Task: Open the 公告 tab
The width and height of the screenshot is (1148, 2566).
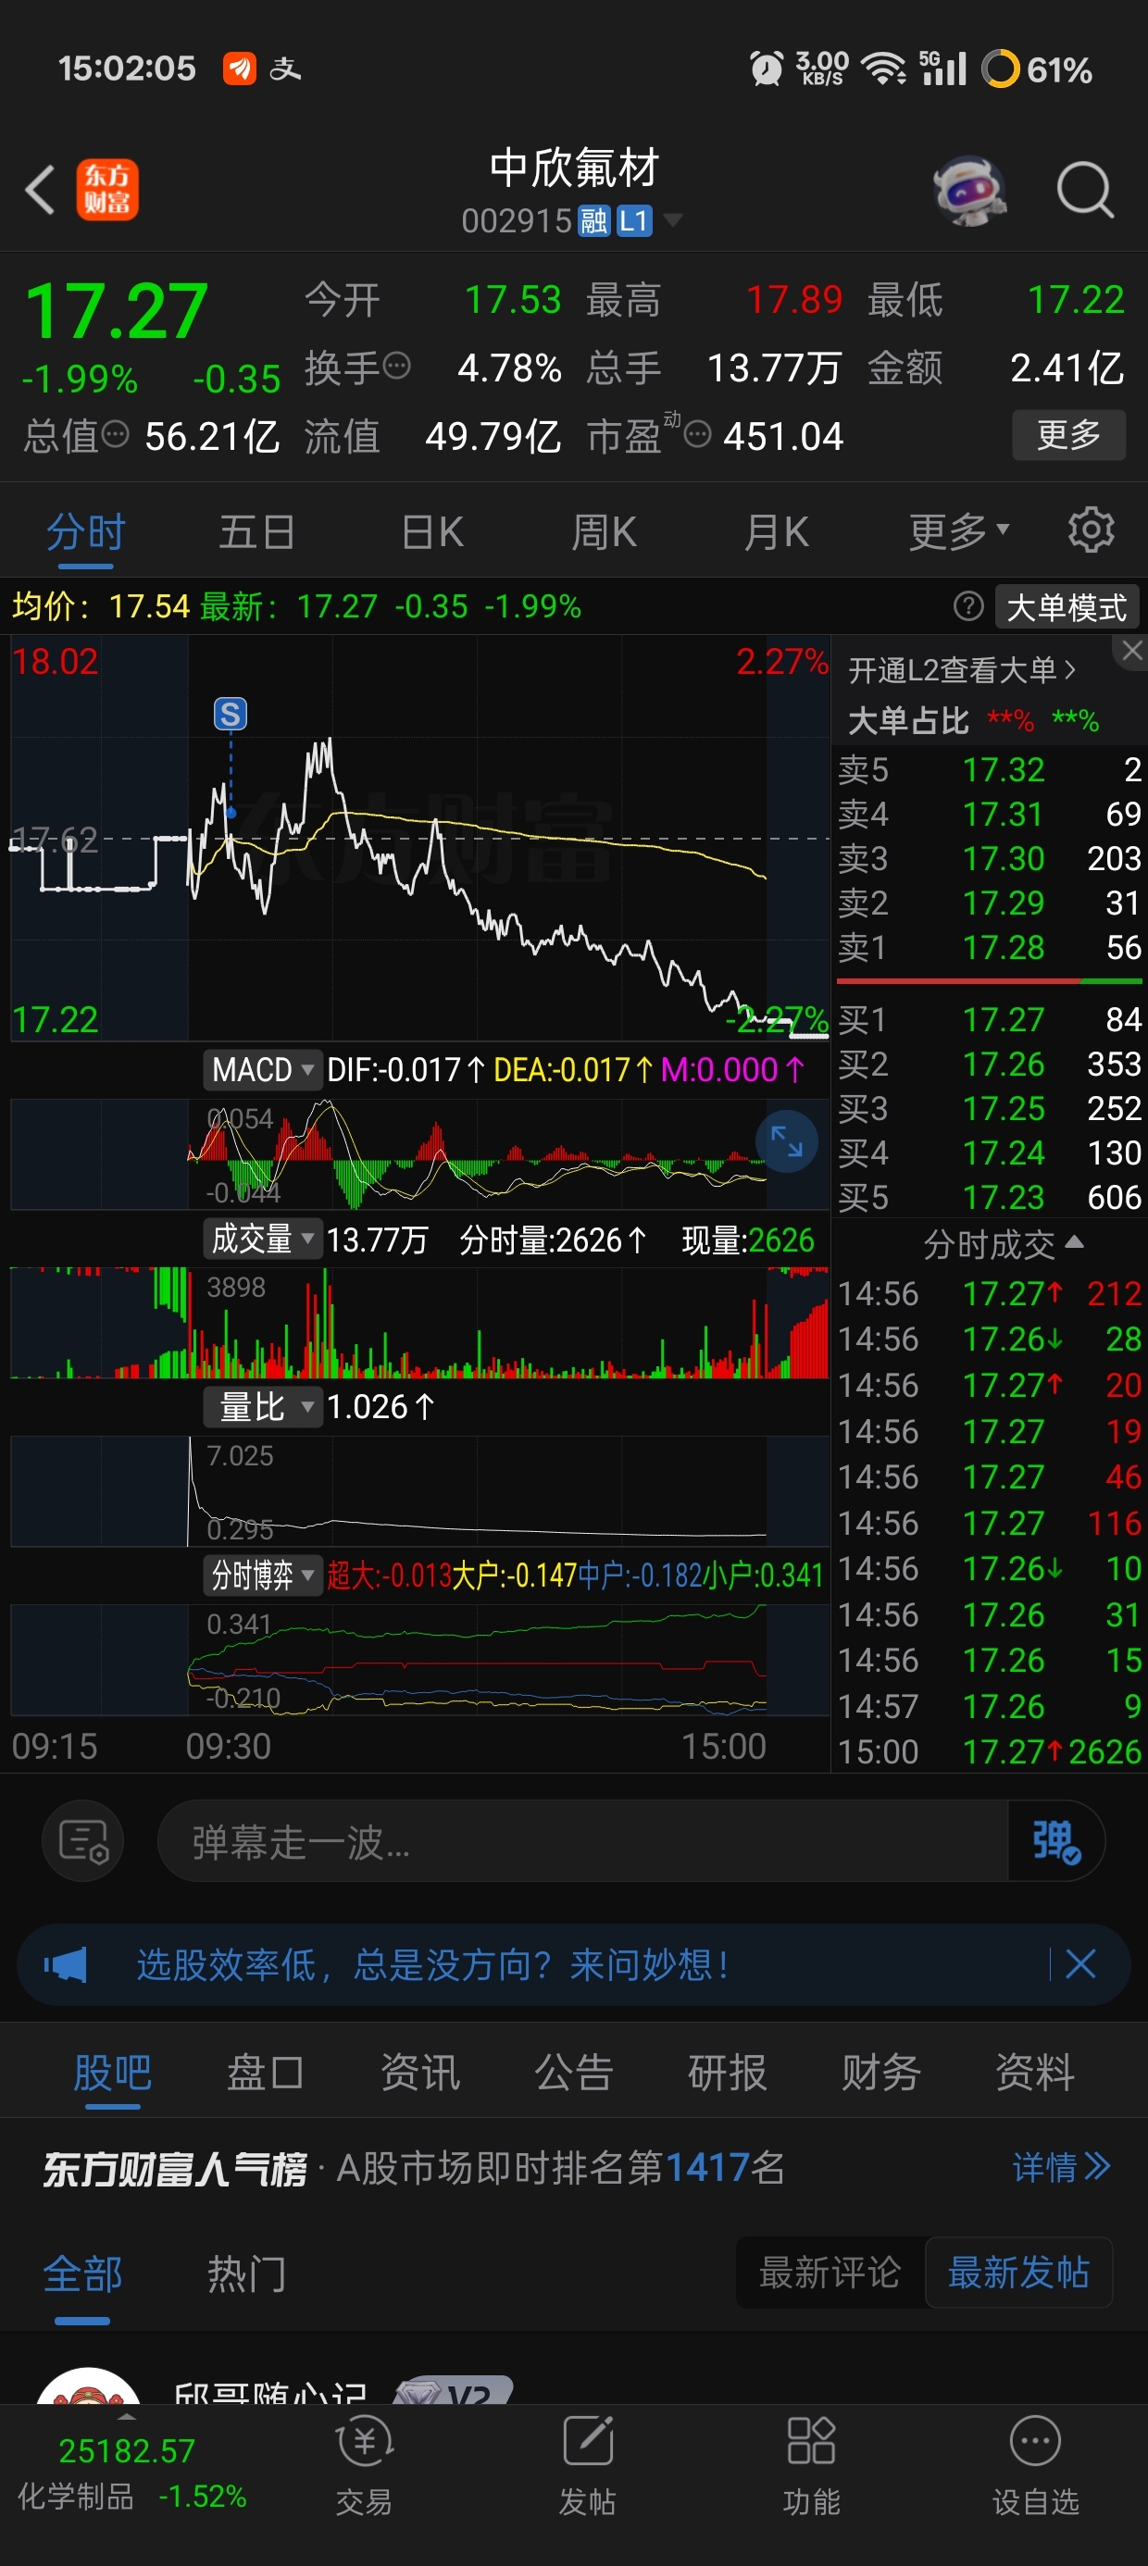Action: 573,2073
